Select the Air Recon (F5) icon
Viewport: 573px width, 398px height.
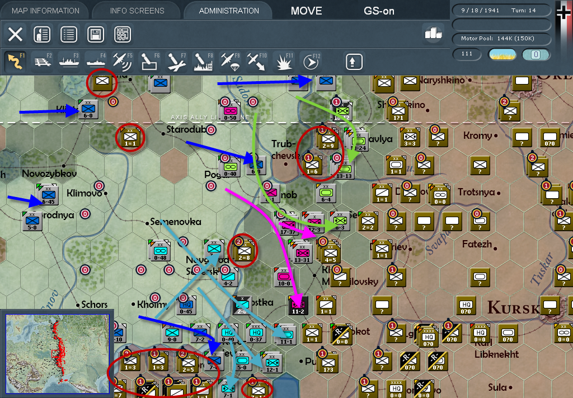point(123,61)
